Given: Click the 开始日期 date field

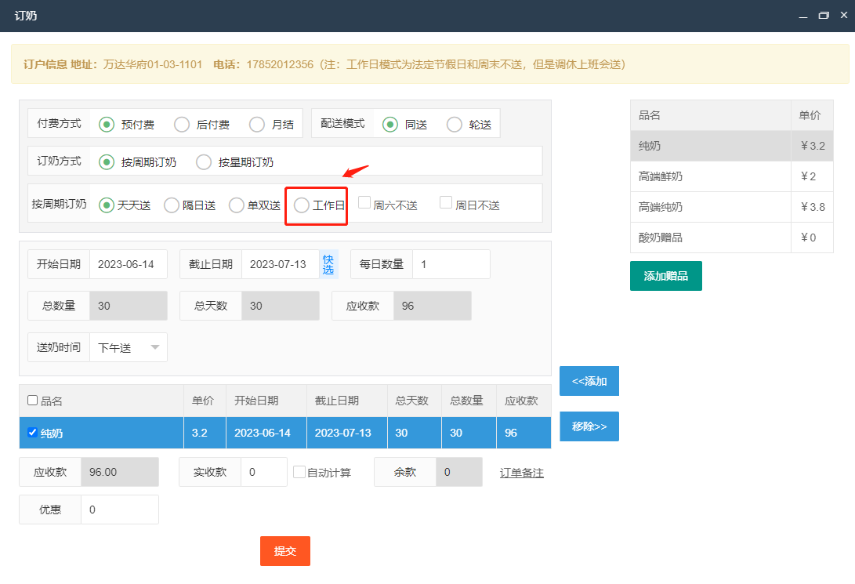Looking at the screenshot, I should (128, 264).
